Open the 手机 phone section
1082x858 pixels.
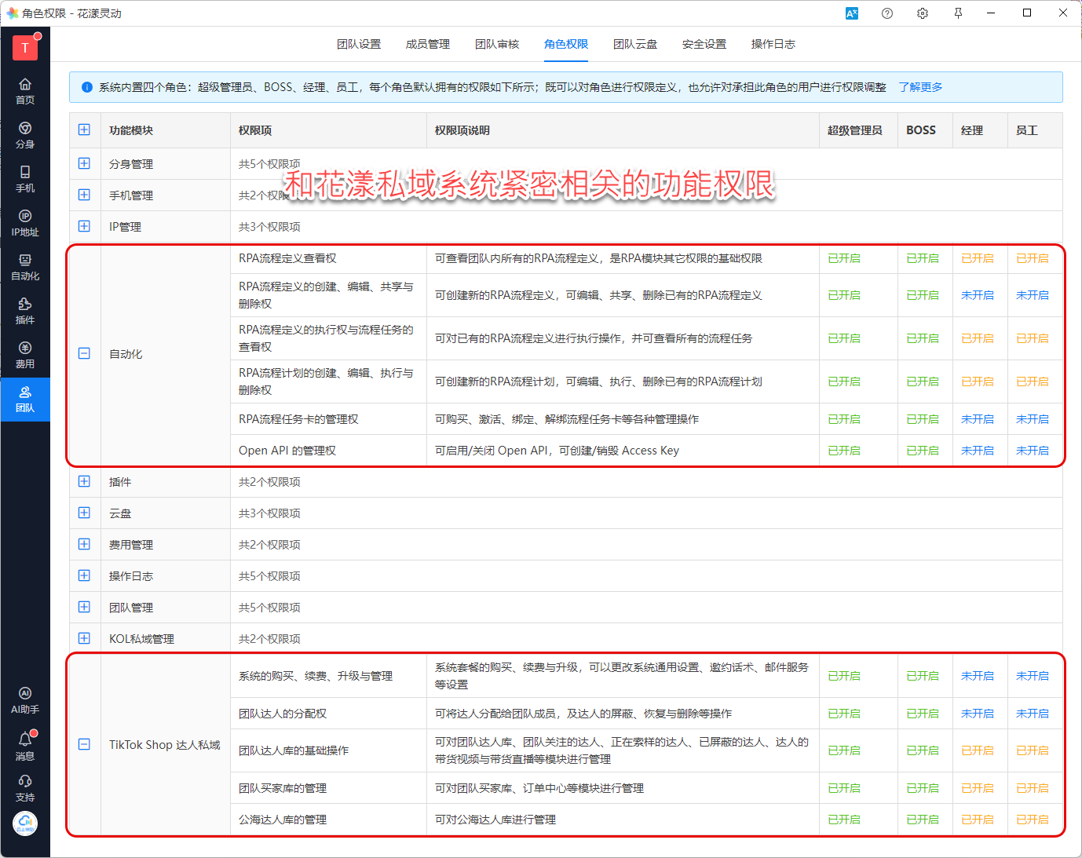(25, 179)
